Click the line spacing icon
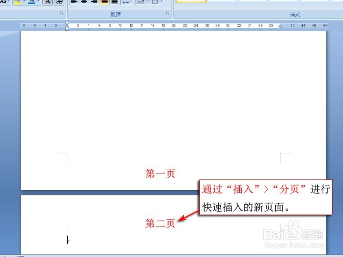This screenshot has height=257, width=343. (126, 2)
